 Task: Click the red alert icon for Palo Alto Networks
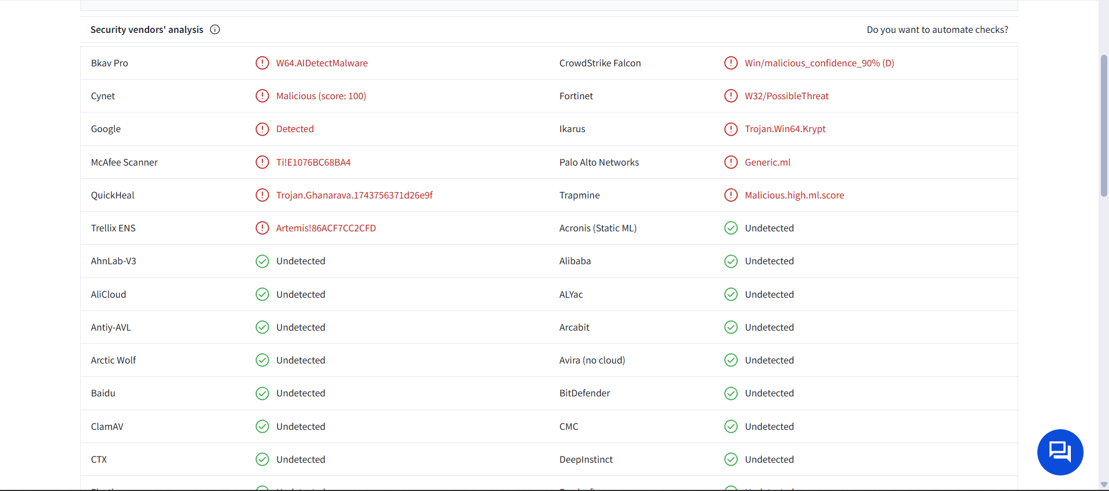coord(731,162)
